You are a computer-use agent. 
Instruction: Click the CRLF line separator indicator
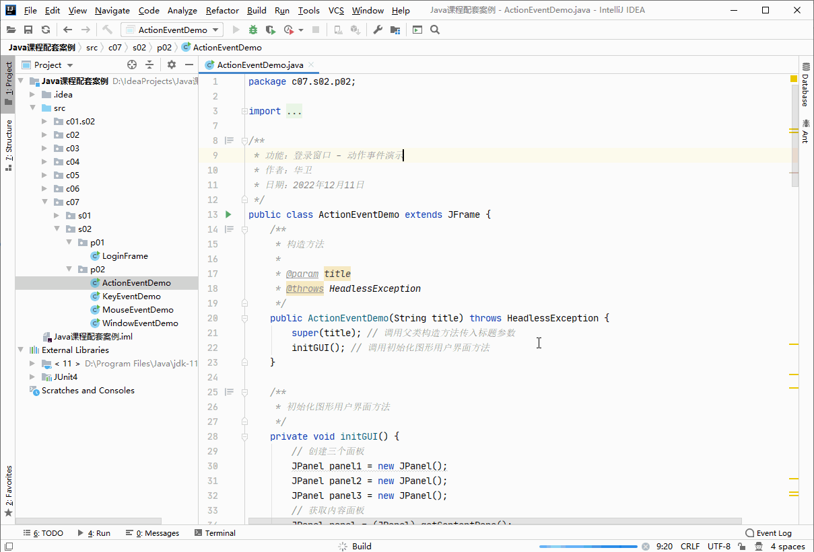click(x=690, y=547)
